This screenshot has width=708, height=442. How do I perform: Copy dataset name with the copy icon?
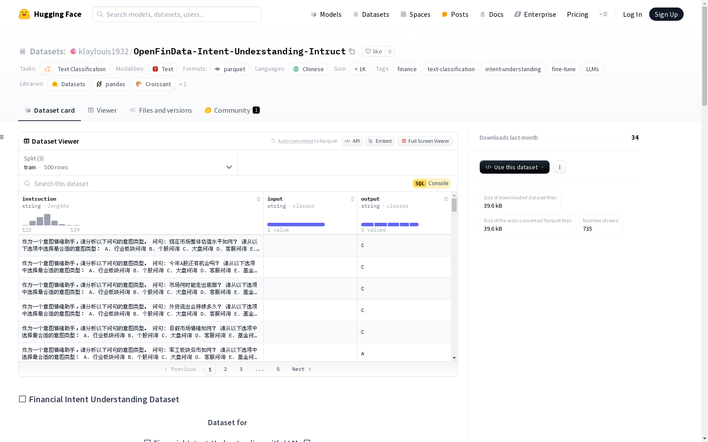tap(352, 51)
